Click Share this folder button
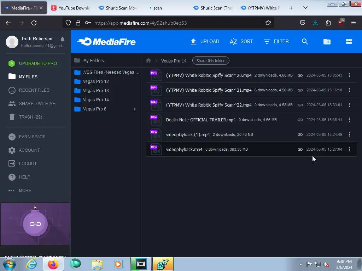This screenshot has height=271, width=362. point(211,61)
